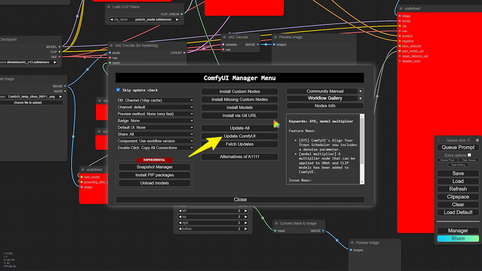Open the settings gear in queue panel

click(x=477, y=140)
